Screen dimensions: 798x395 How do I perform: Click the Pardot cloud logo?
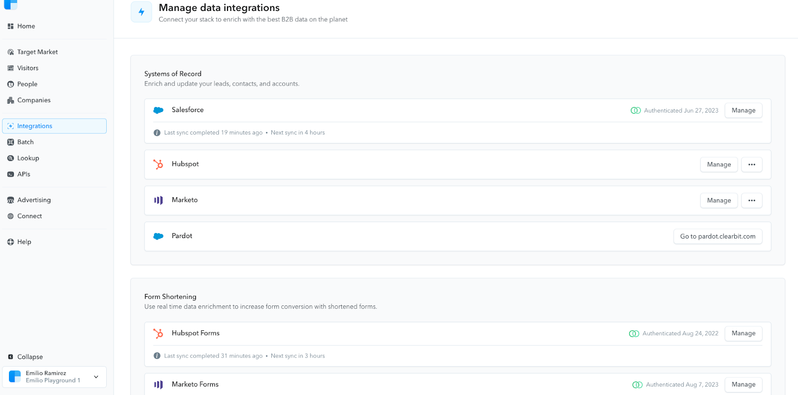click(159, 236)
